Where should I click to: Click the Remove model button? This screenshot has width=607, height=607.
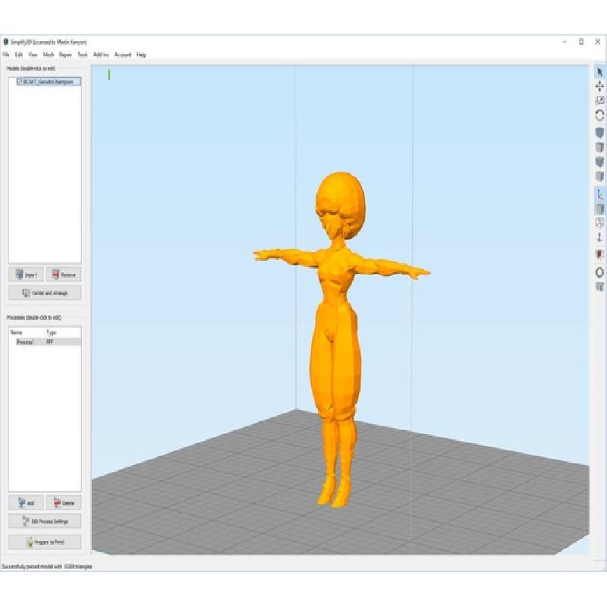pos(64,275)
